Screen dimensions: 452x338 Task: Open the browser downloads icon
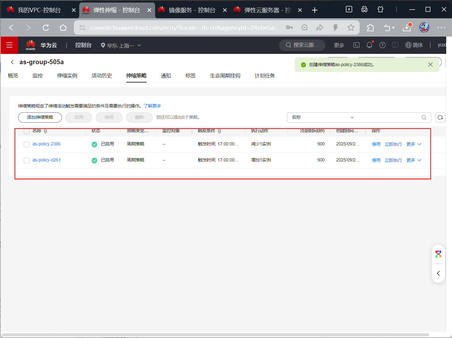pos(407,28)
